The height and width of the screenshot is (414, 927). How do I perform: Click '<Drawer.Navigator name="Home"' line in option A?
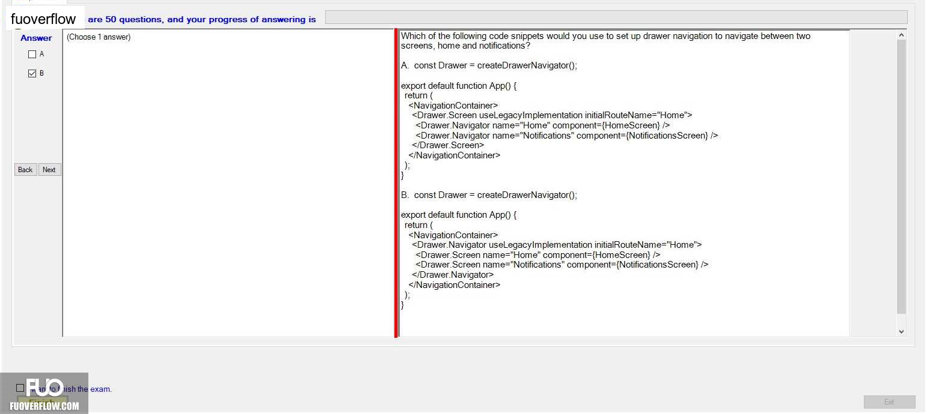(x=542, y=125)
